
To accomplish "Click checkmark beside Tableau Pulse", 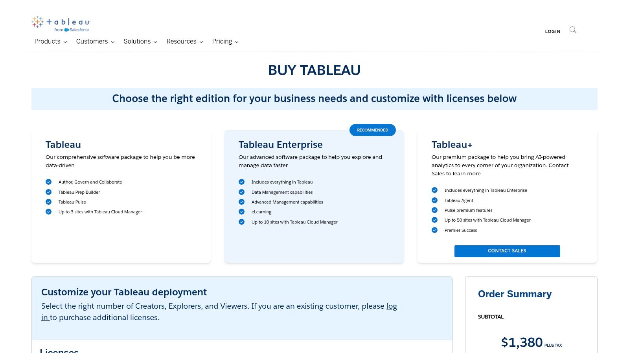I will click(49, 202).
